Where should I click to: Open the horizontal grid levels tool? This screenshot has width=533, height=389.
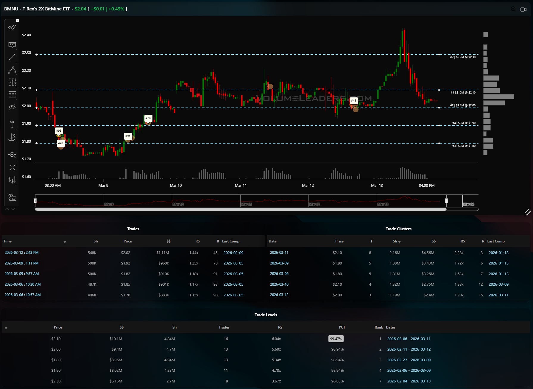pos(12,95)
